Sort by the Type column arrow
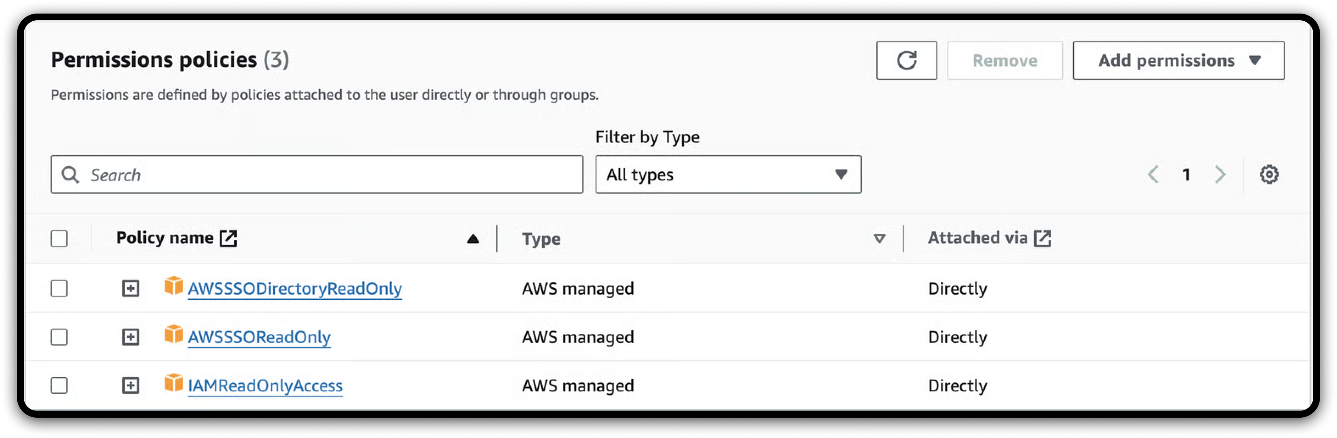The image size is (1337, 438). tap(879, 239)
